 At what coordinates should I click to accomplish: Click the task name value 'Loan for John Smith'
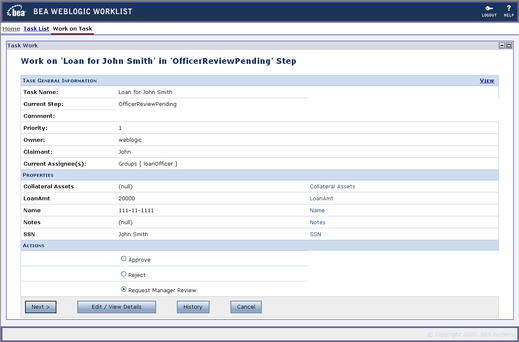(145, 92)
